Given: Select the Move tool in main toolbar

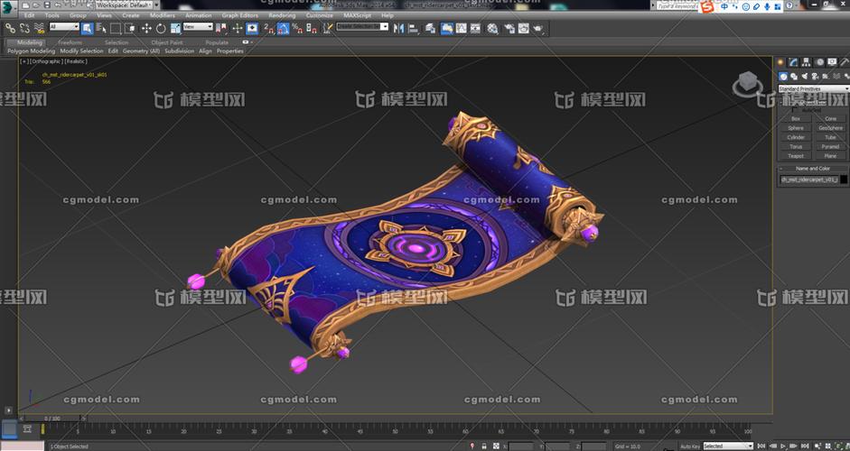Looking at the screenshot, I should [x=146, y=28].
